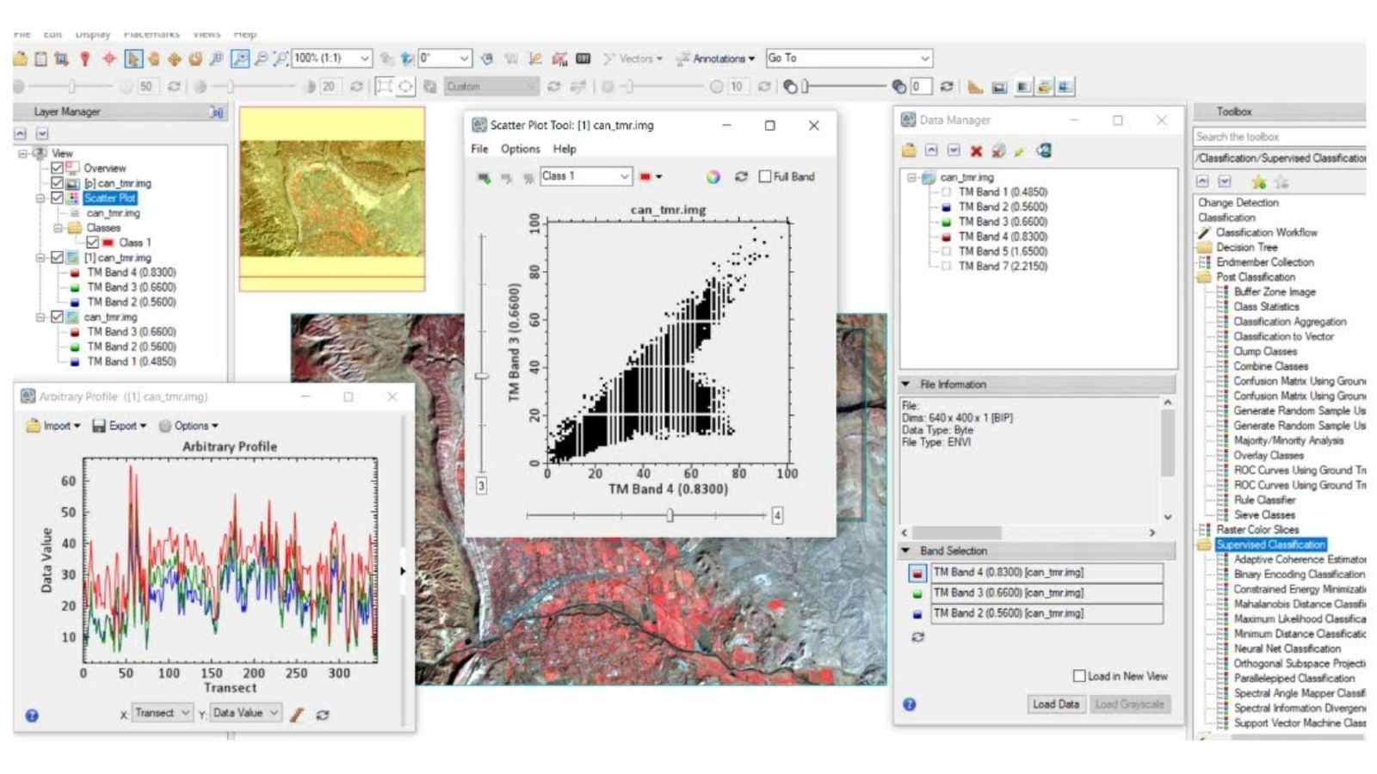The width and height of the screenshot is (1377, 774).
Task: Open Scatter Plot Tool Options menu
Action: pyautogui.click(x=521, y=149)
